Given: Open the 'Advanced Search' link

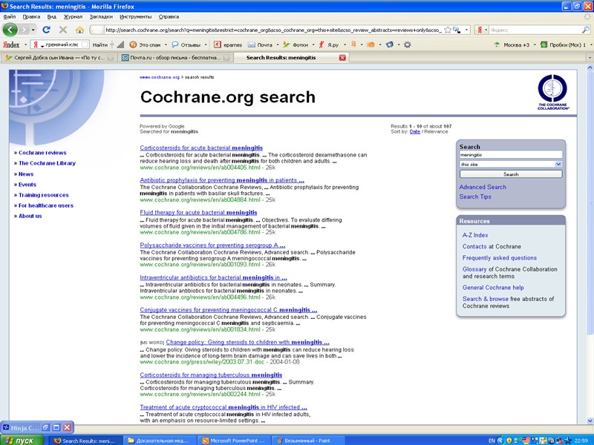Looking at the screenshot, I should click(x=483, y=187).
